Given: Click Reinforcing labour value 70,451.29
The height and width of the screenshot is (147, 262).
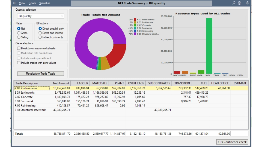Looking at the screenshot, I should [x=83, y=106].
